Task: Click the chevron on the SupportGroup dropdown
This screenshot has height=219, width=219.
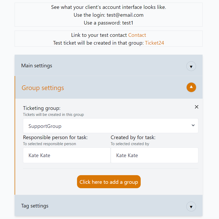Action: click(x=193, y=126)
